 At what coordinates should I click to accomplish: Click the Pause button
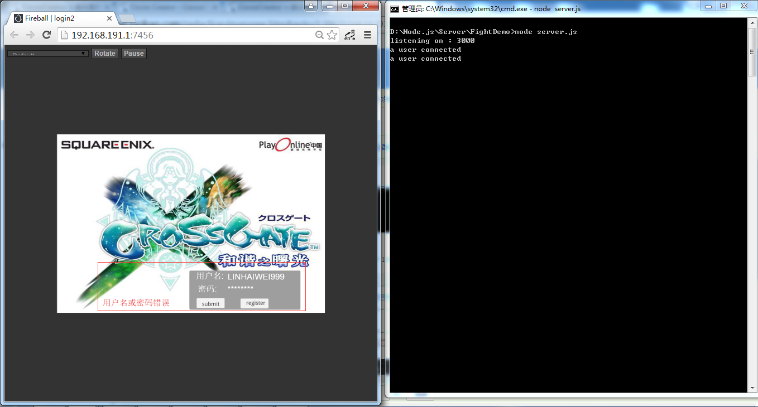point(134,54)
